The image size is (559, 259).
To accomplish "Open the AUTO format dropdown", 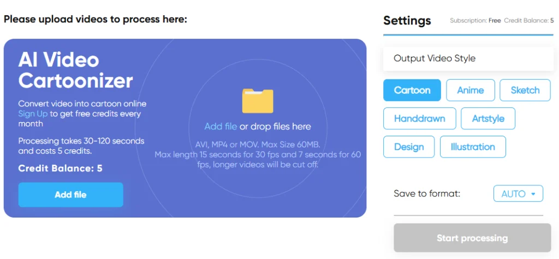I will [518, 194].
